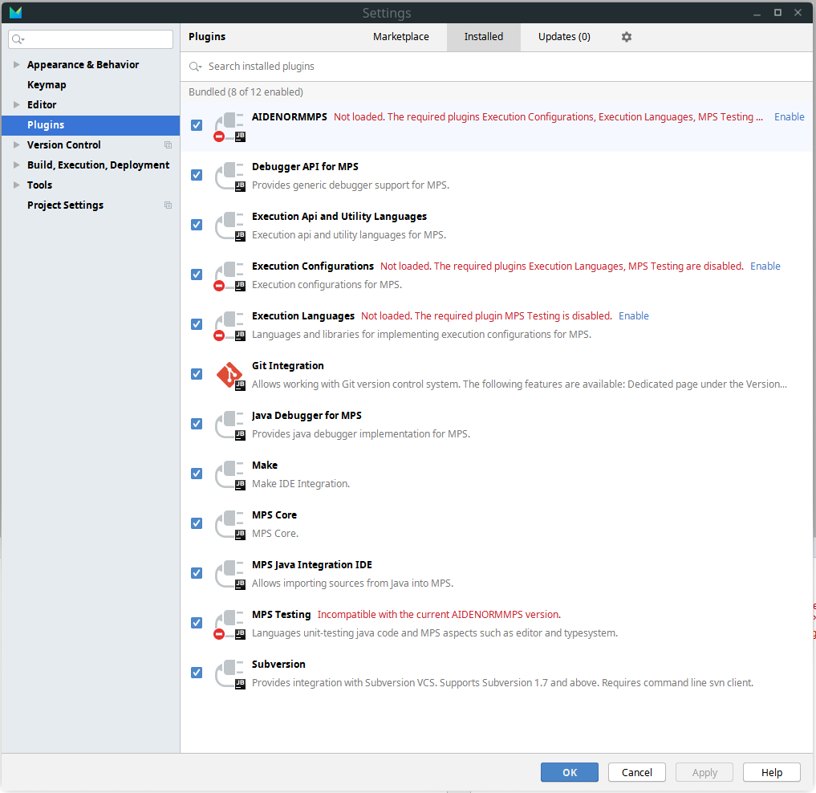The height and width of the screenshot is (793, 816).
Task: Click Enable link for Execution Languages
Action: 634,316
